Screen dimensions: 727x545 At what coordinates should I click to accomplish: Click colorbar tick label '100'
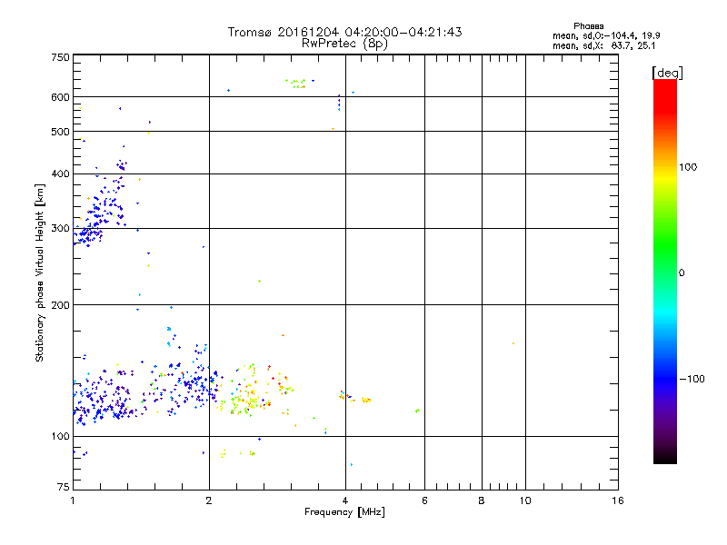click(x=688, y=167)
